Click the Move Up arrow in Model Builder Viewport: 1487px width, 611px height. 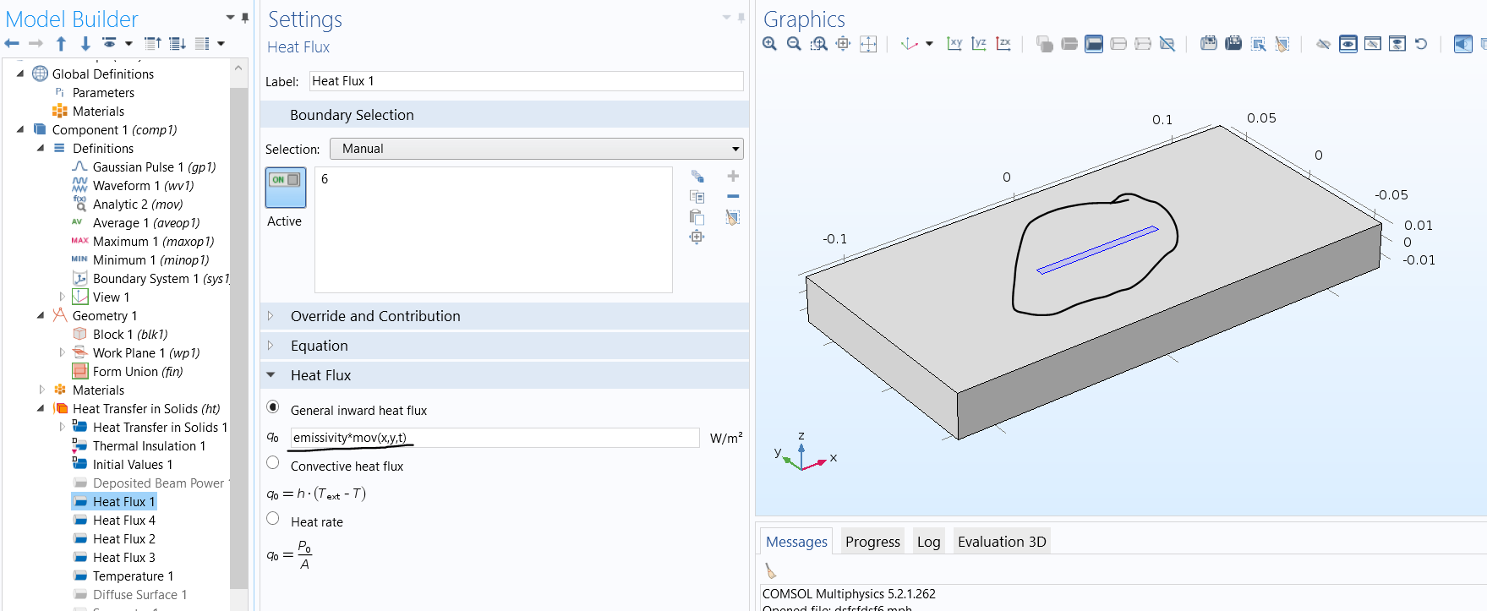tap(61, 44)
